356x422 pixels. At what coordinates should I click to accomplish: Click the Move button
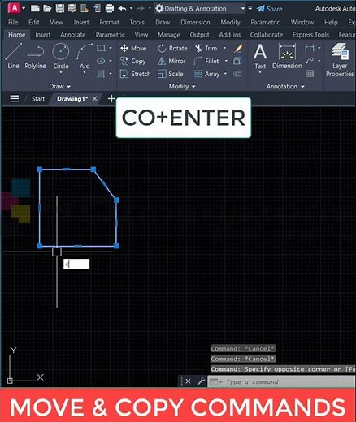click(133, 48)
